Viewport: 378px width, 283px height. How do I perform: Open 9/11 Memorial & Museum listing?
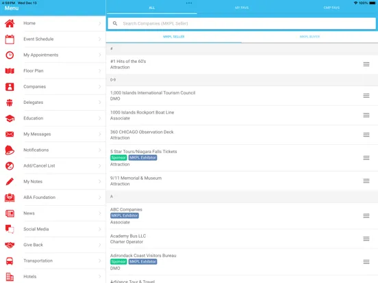[242, 181]
